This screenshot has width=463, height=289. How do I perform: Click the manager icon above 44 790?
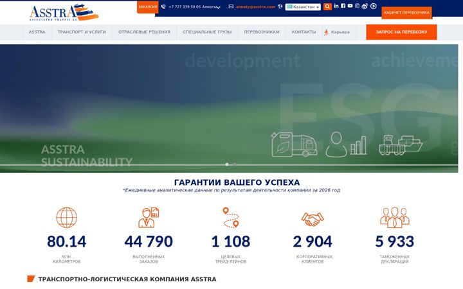(x=149, y=217)
